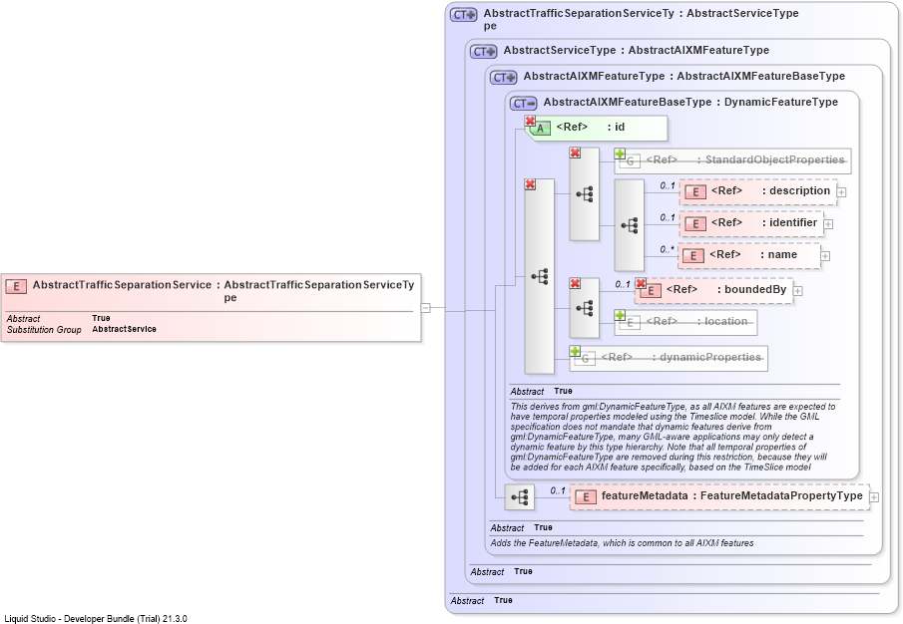Viewport: 903px width, 624px height.
Task: Select the <Ref> : name element label
Action: click(753, 255)
